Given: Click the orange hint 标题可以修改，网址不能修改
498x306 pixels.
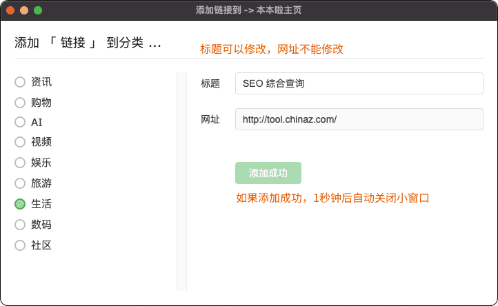Looking at the screenshot, I should click(272, 49).
